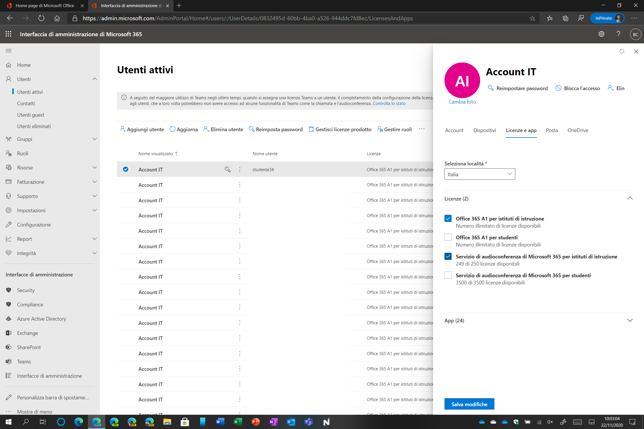Uncheck audioconferenza per istituti di istruzione license
This screenshot has height=429, width=644.
coord(448,256)
